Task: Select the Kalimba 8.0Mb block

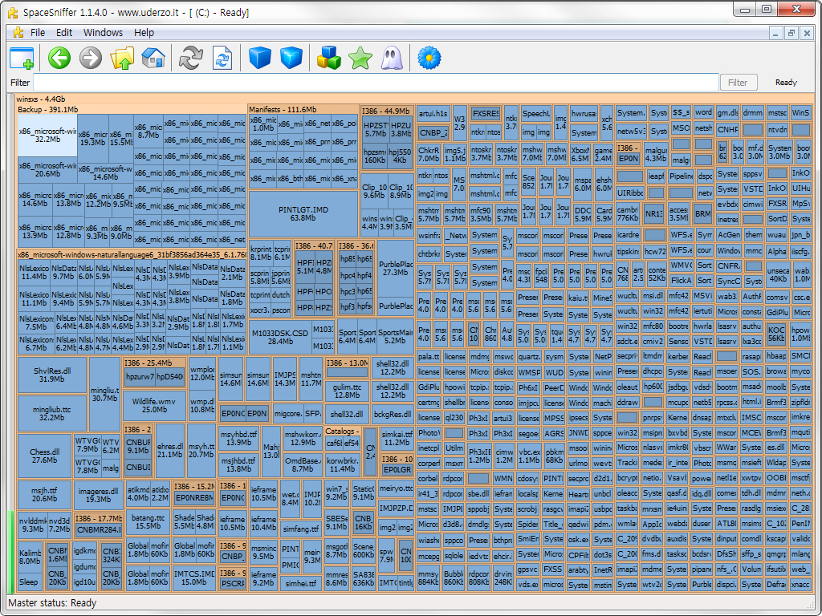Action: (x=30, y=557)
